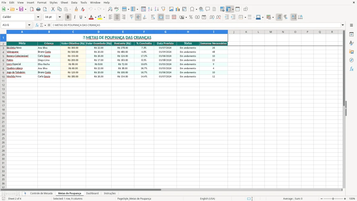Screen dimensions: 357x201
Task: Click the Print icon
Action: [x=38, y=9]
